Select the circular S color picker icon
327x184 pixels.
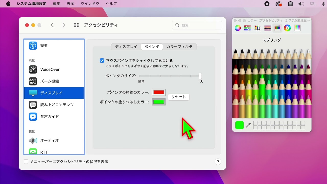(287, 28)
